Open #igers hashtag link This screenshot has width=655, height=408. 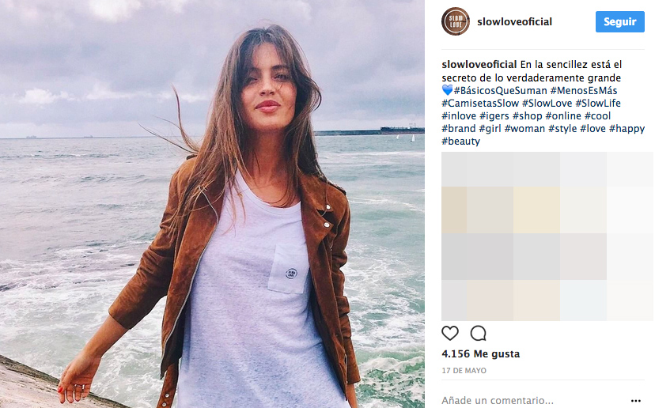pos(494,116)
